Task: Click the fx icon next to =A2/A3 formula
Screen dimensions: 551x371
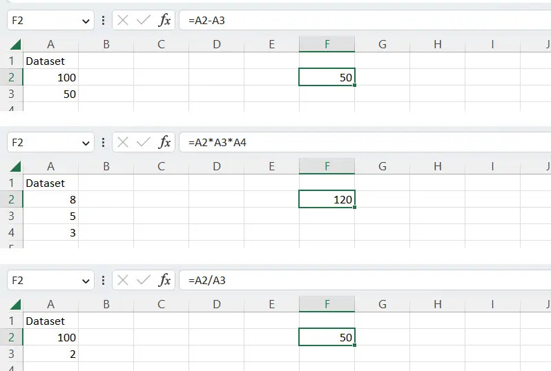Action: click(164, 281)
